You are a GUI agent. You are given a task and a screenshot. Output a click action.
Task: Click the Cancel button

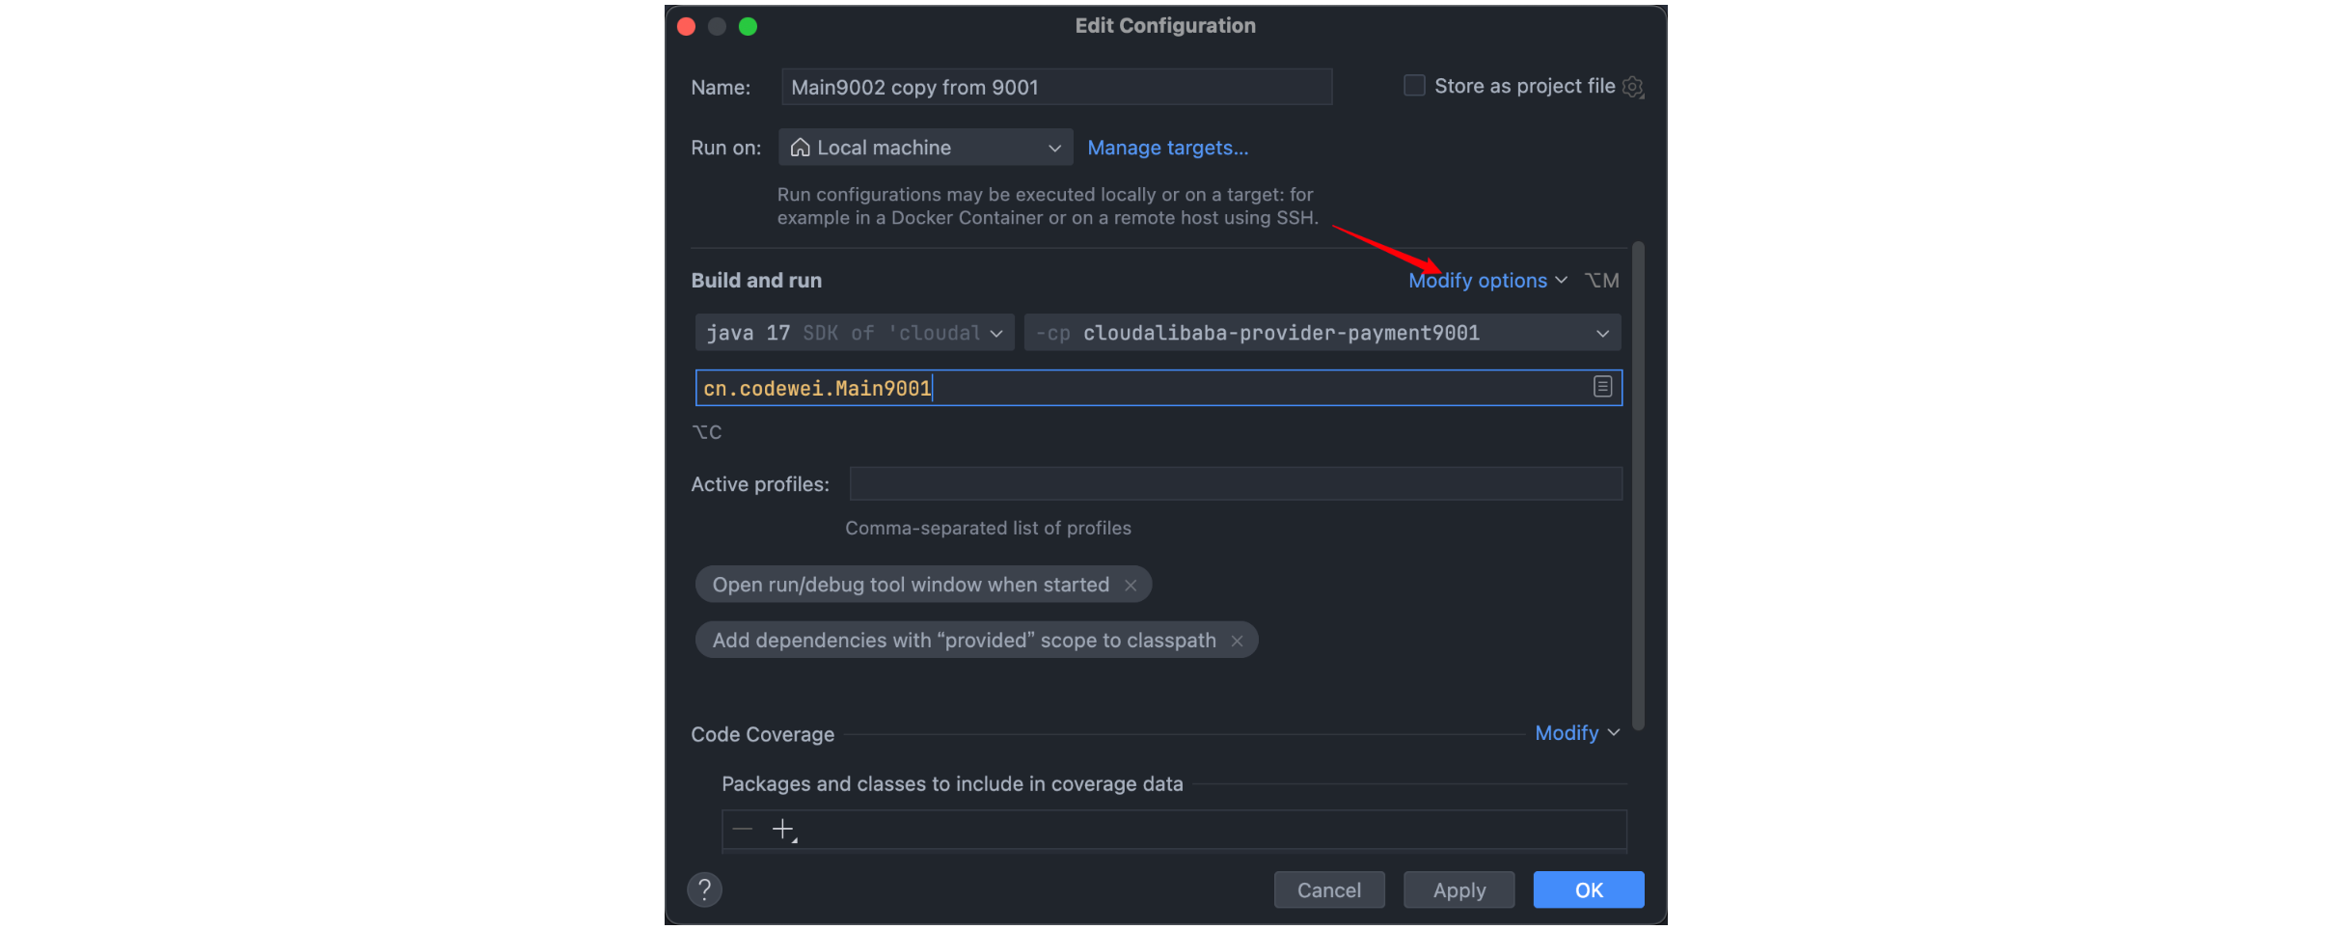click(1329, 889)
